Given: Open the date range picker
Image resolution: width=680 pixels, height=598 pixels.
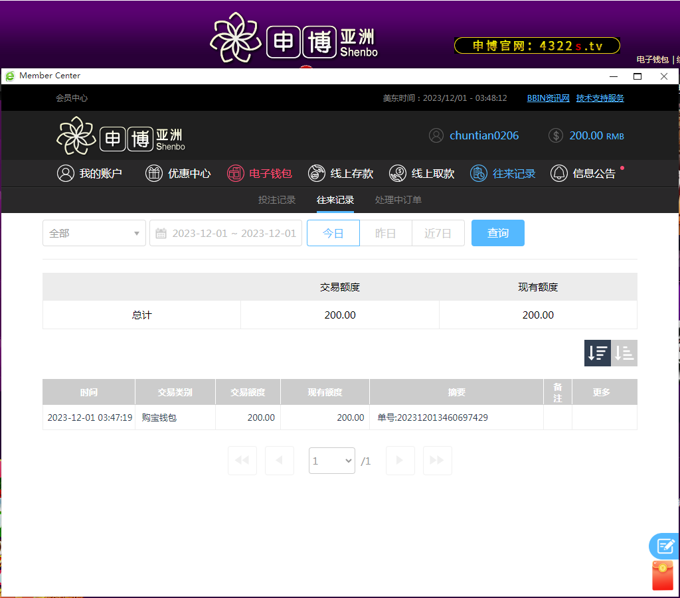Looking at the screenshot, I should [226, 233].
